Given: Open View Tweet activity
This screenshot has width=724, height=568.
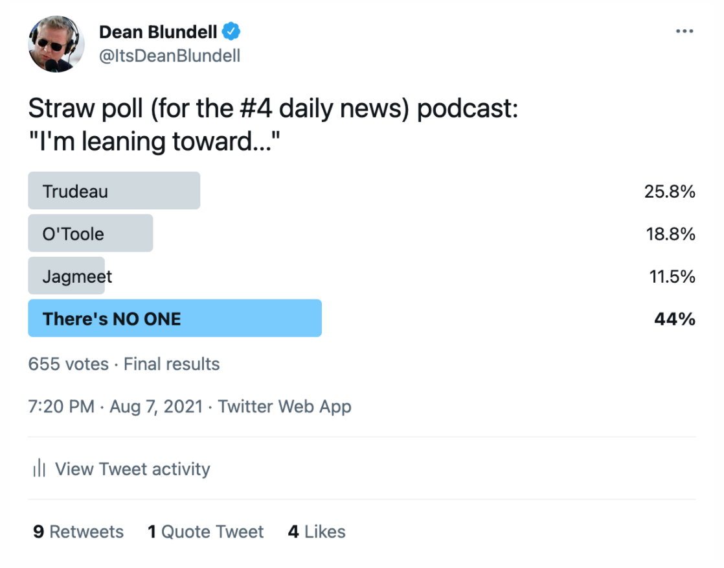Looking at the screenshot, I should click(x=133, y=469).
